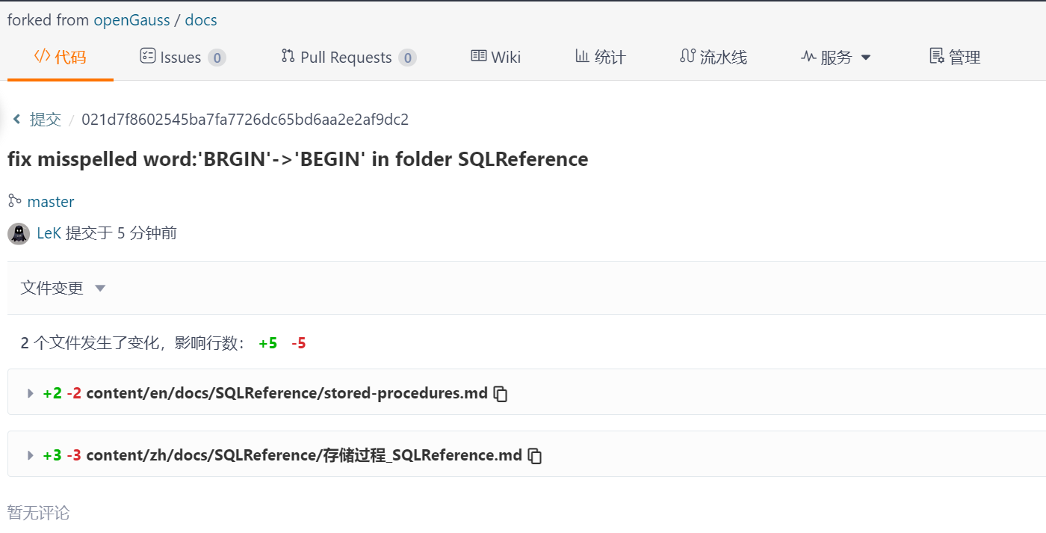Go to Pull Requests tab
The height and width of the screenshot is (533, 1046).
click(x=348, y=58)
